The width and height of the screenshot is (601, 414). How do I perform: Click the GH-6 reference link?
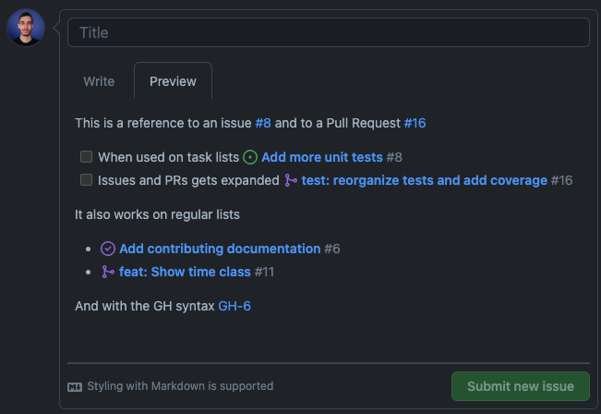pos(234,306)
